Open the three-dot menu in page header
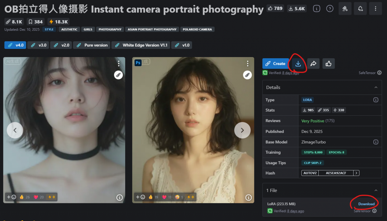 click(x=376, y=8)
